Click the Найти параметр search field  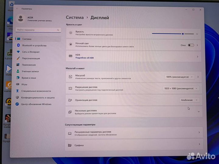point(36,30)
